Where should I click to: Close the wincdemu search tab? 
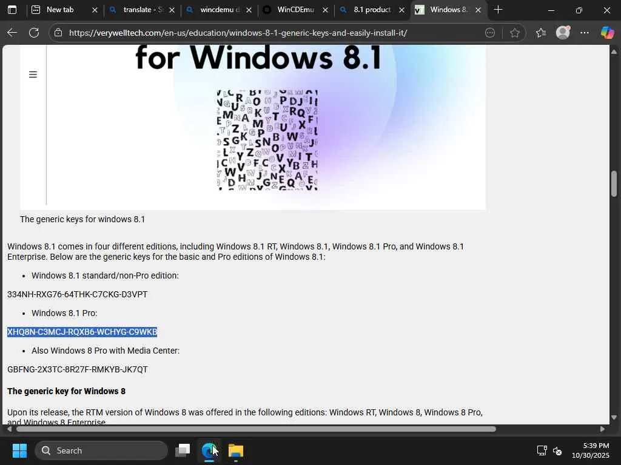click(249, 10)
